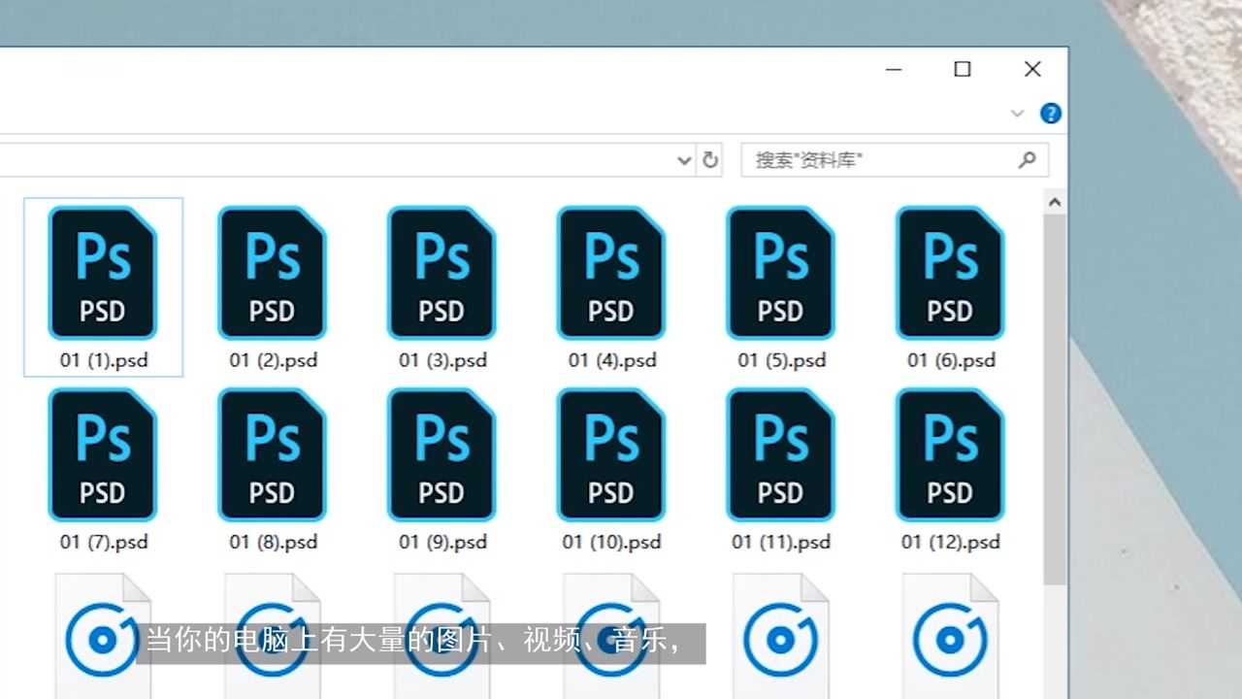Viewport: 1242px width, 699px height.
Task: Select the 01 (6).psd Photoshop file icon
Action: tap(950, 273)
